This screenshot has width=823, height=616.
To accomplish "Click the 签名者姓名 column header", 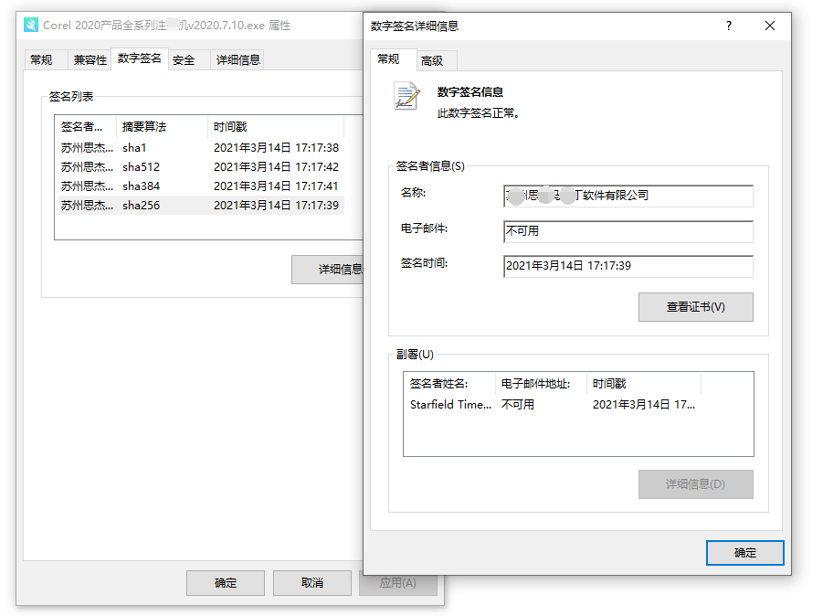I will point(449,384).
